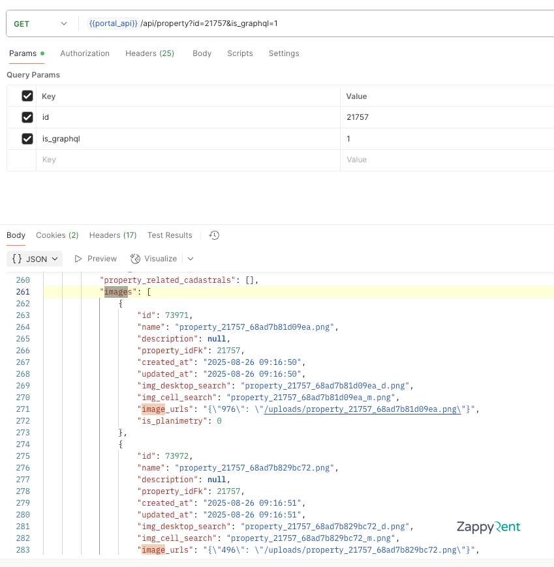Click the Preview play icon
The image size is (554, 567).
pos(78,259)
